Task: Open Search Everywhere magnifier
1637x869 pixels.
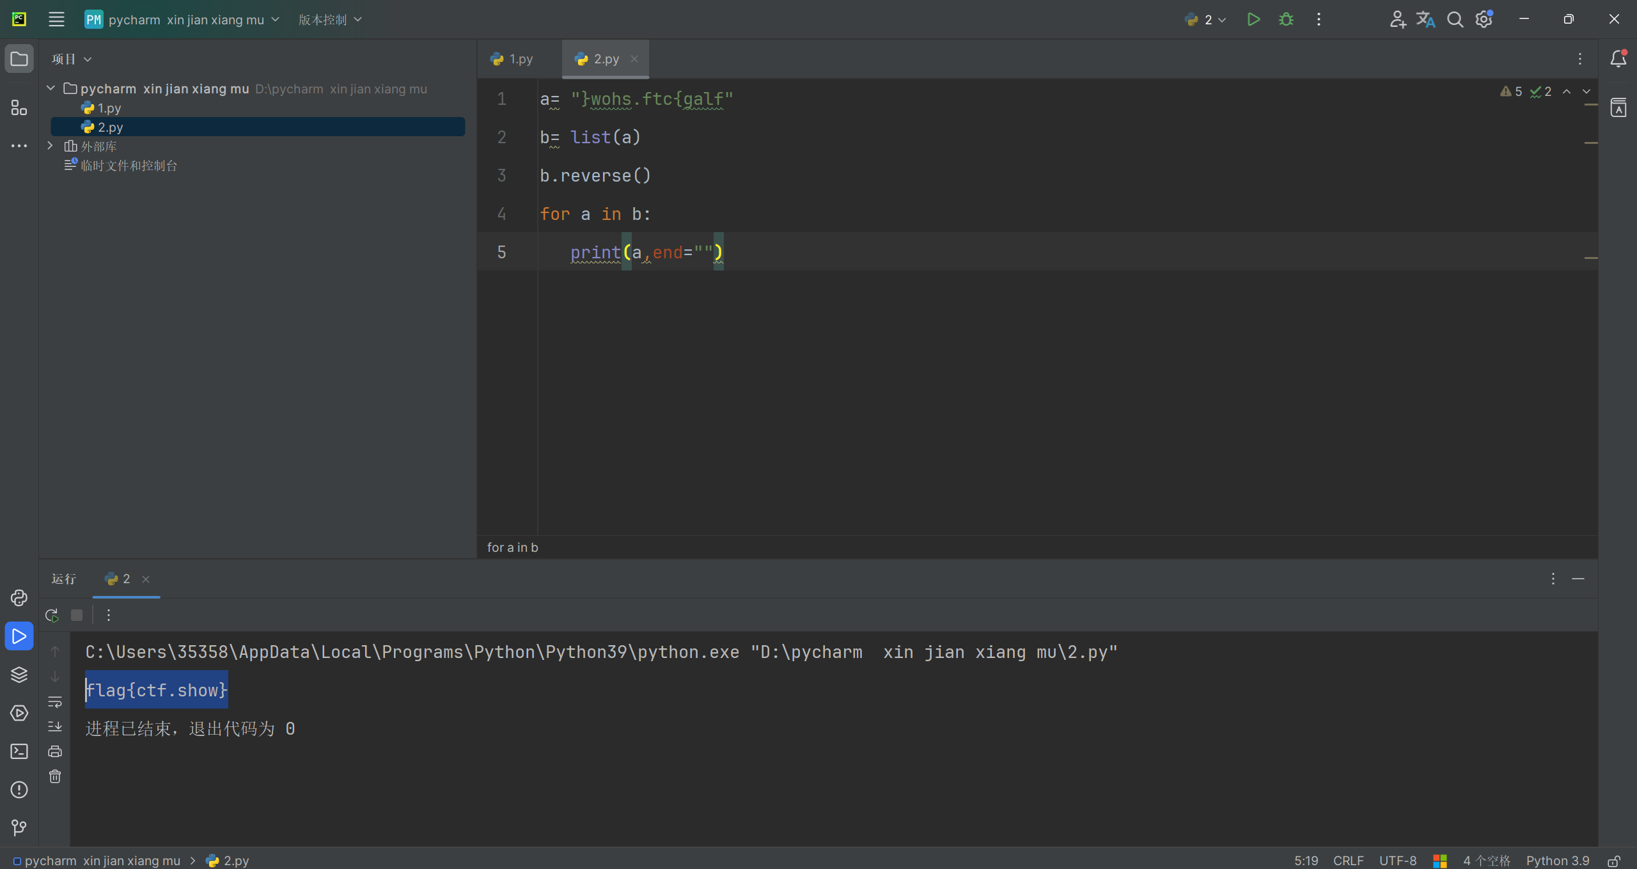Action: (1455, 19)
